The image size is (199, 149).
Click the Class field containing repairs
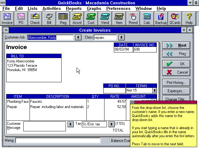[105, 38]
